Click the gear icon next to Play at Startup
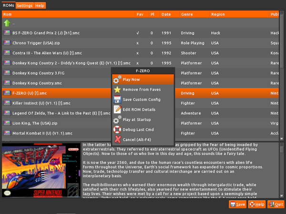Image resolution: width=286 pixels, height=214 pixels. point(117,120)
